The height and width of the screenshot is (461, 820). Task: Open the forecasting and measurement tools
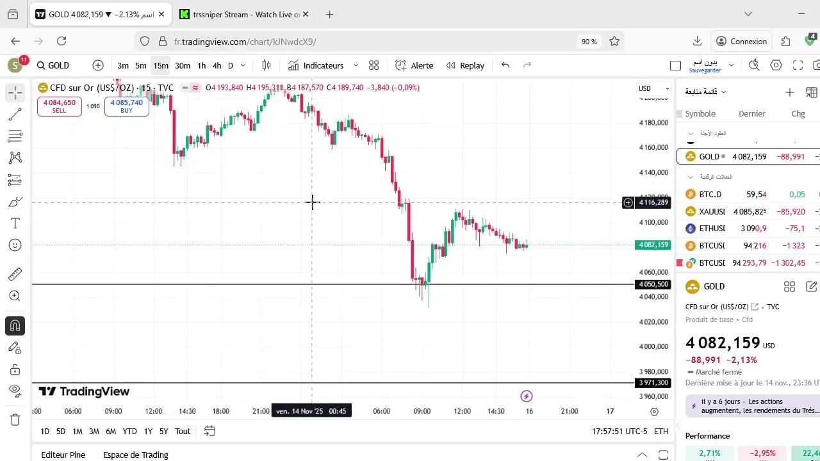(15, 180)
